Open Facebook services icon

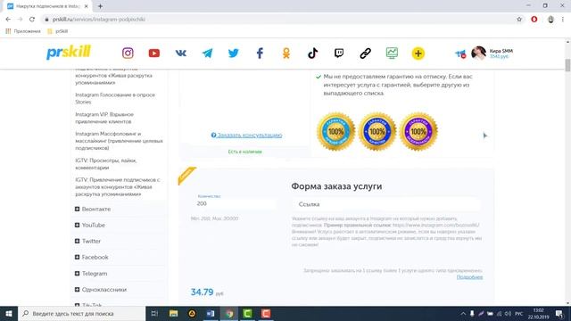(x=260, y=53)
